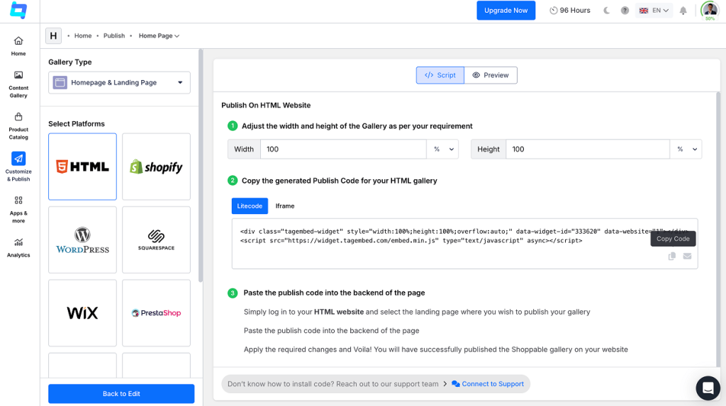Open Home in the sidebar
Viewport: 726px width, 406px height.
pos(18,46)
